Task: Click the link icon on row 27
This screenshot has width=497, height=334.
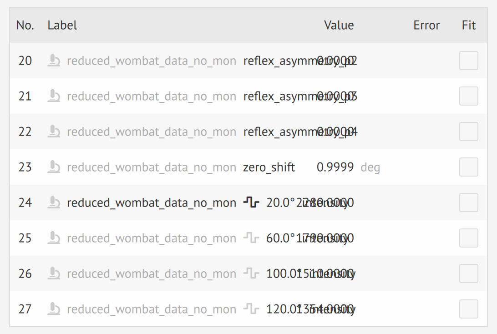Action: tap(53, 309)
